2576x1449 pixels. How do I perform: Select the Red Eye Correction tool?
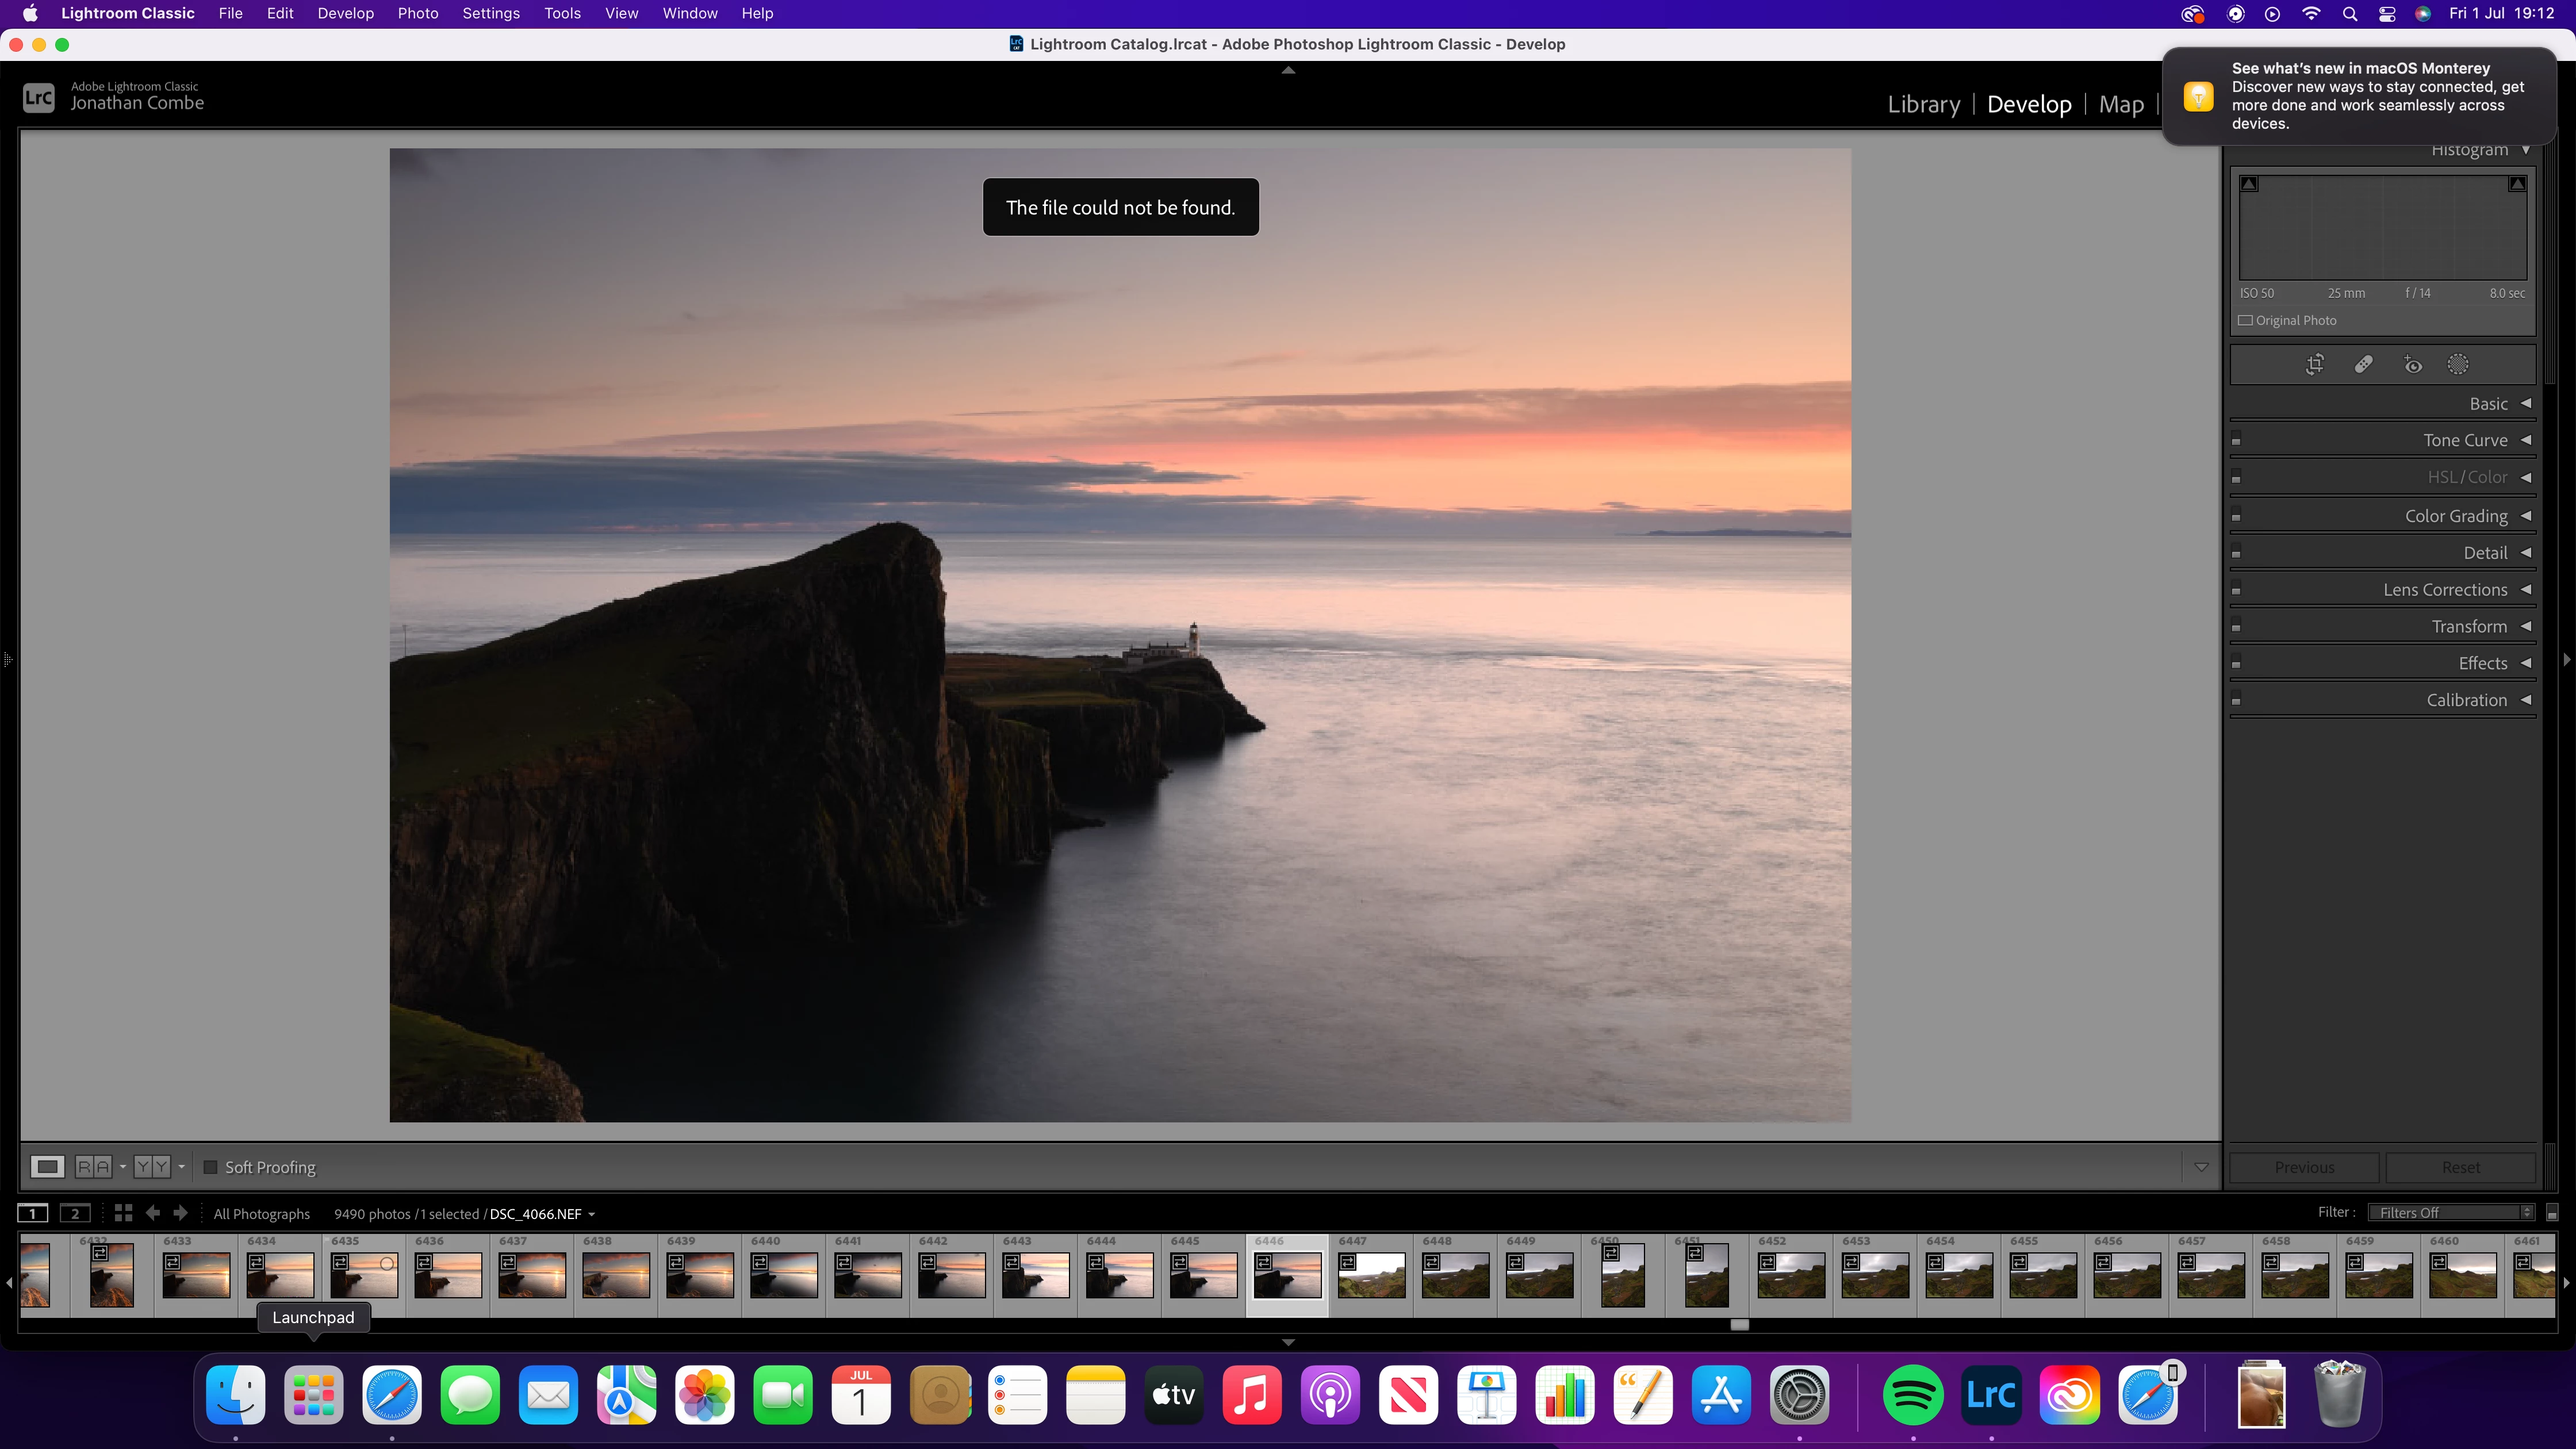pyautogui.click(x=2412, y=364)
